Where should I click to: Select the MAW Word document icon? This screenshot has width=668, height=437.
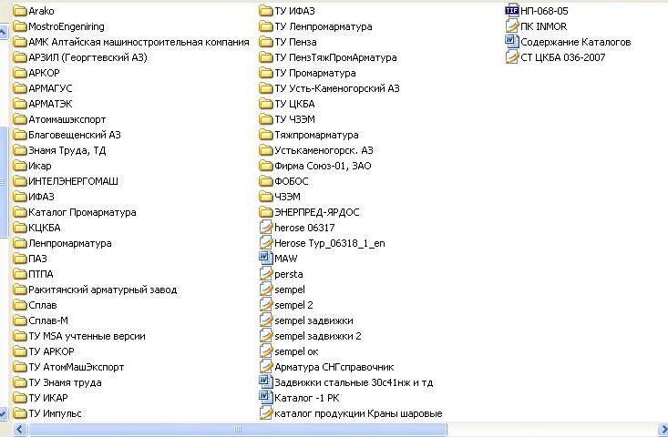point(266,259)
